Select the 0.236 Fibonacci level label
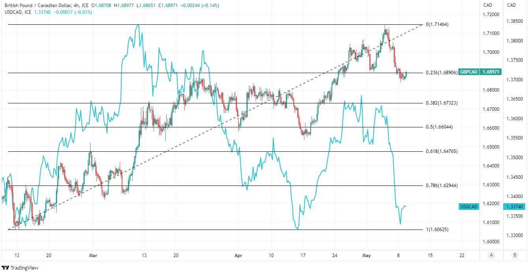Viewport: 528px width, 272px height. 441,73
